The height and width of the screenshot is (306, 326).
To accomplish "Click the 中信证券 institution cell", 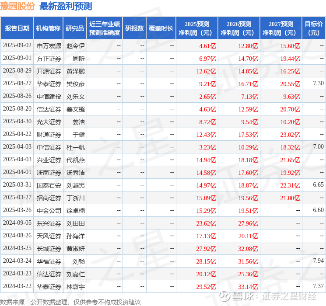I will (49, 147).
